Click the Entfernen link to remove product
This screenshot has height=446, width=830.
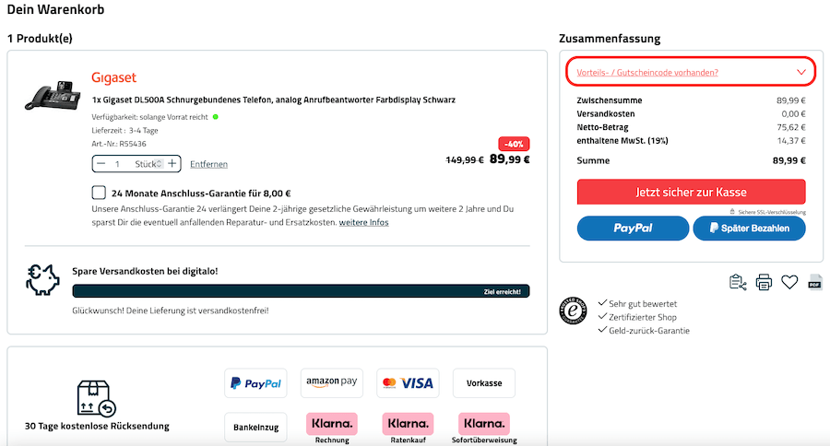[208, 164]
